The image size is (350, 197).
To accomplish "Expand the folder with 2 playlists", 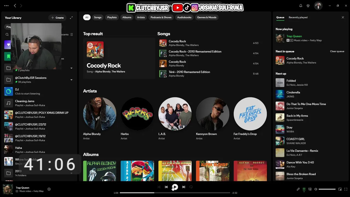I will (71, 68).
